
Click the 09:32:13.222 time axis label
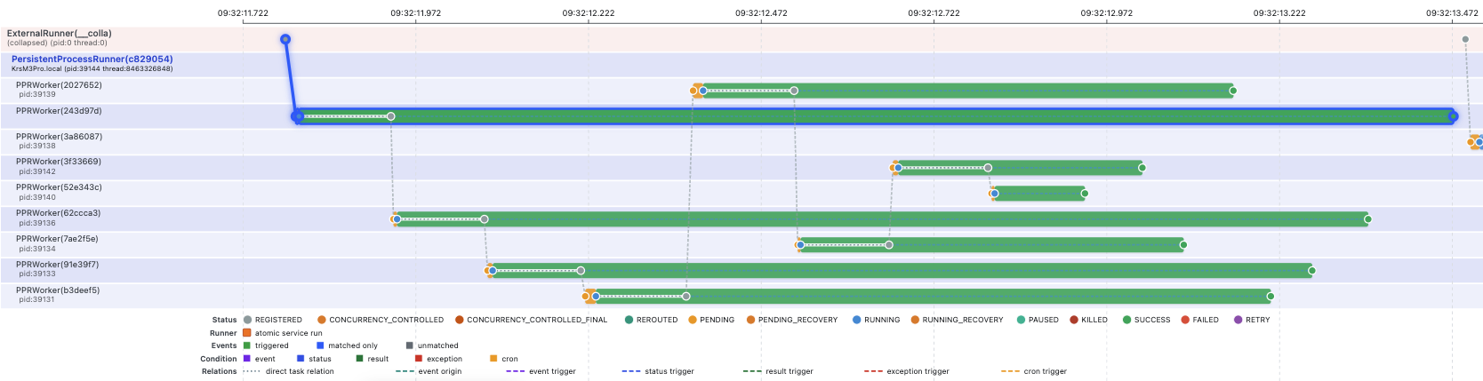click(1279, 13)
